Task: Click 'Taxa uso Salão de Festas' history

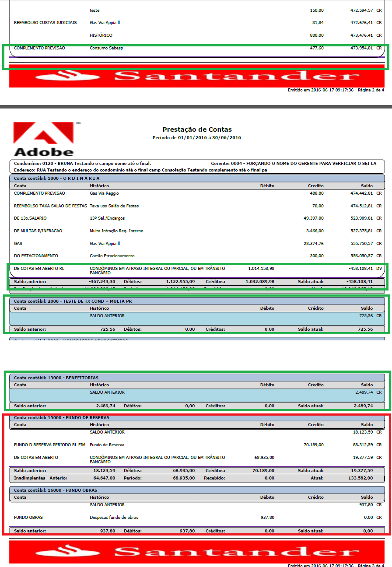Action: (114, 206)
